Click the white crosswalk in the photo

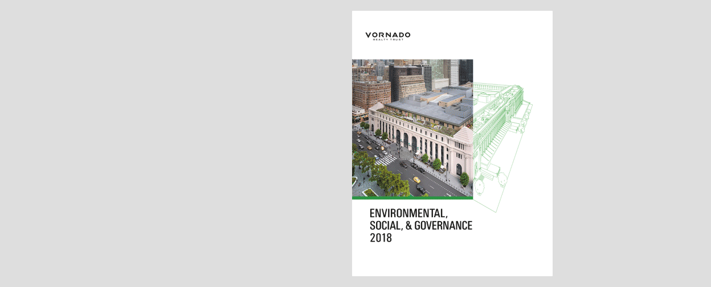tap(385, 160)
